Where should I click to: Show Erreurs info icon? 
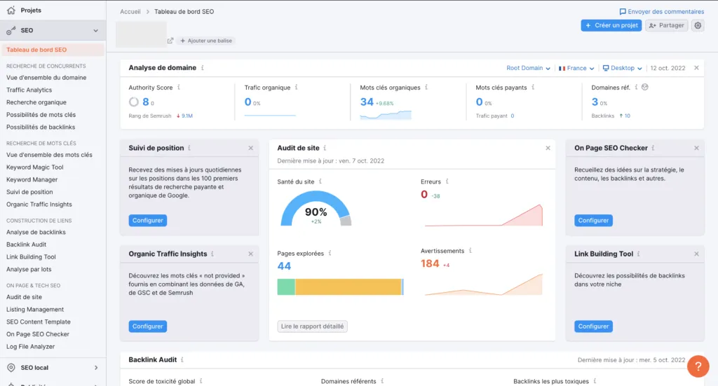tap(447, 181)
